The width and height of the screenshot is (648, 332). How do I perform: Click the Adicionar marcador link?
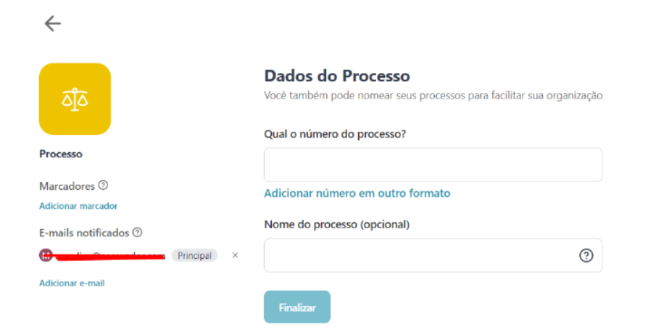(x=78, y=206)
